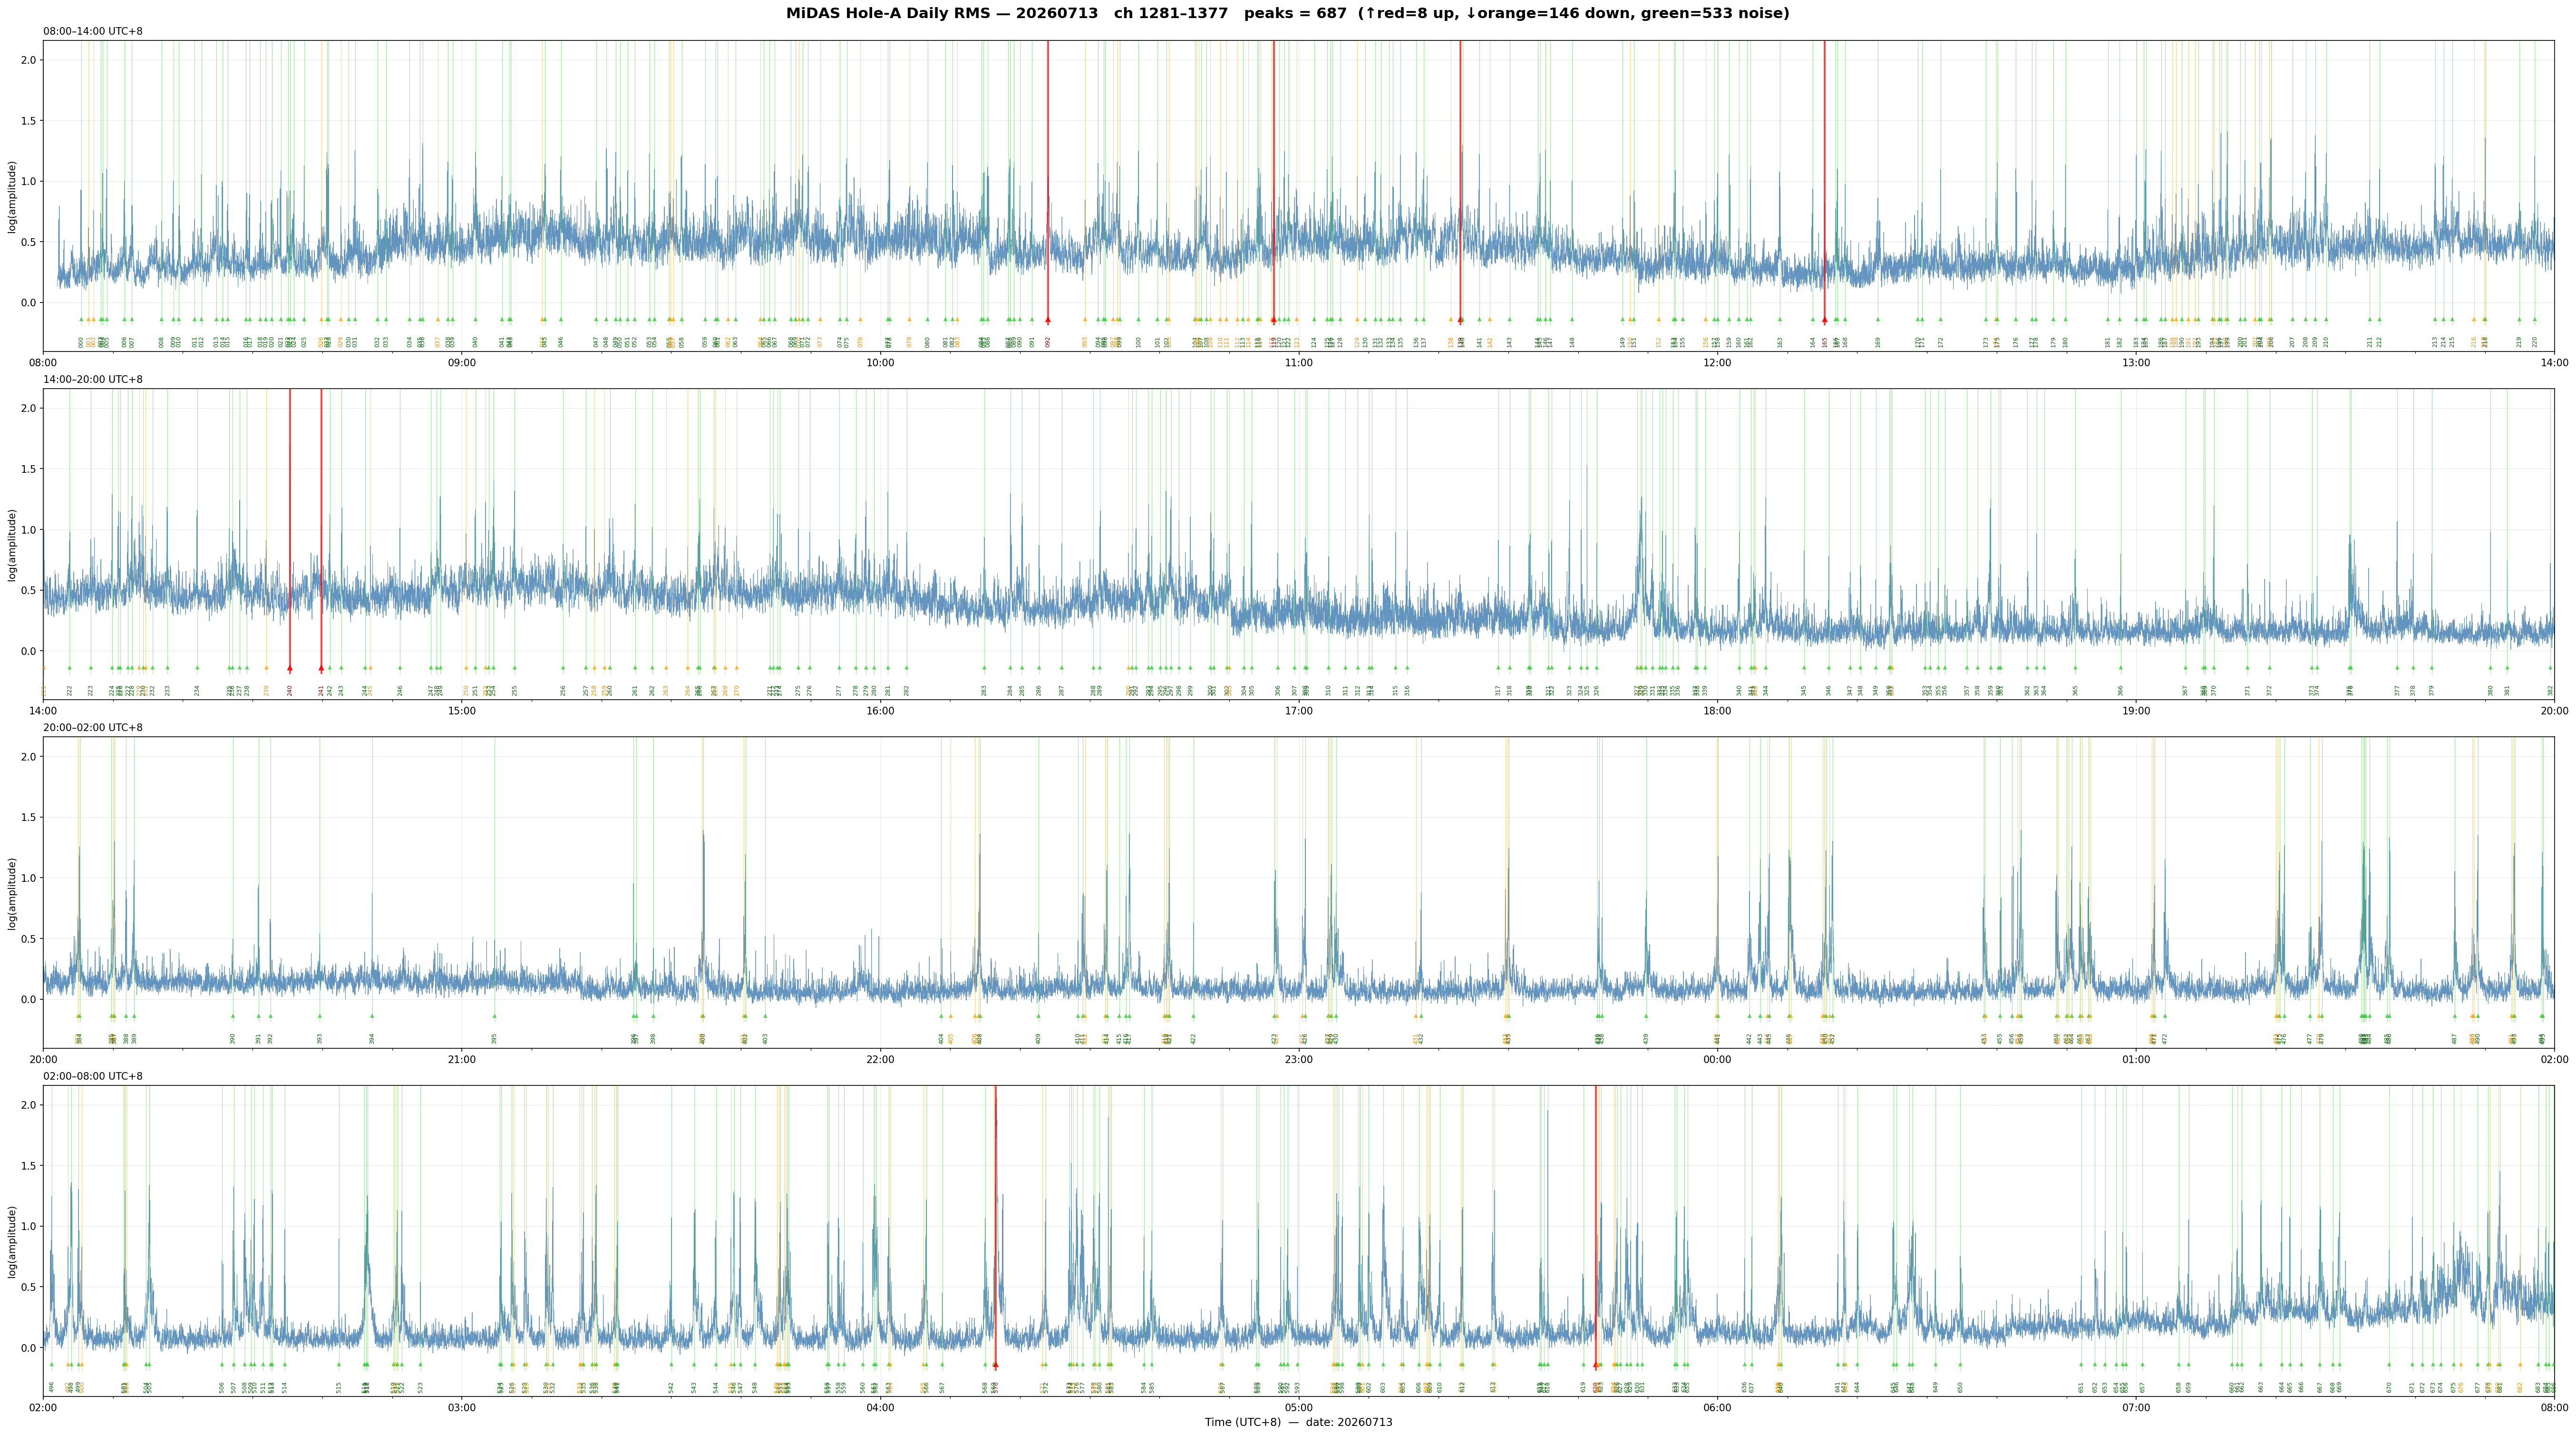
Task: Click the 06:00 time tick label
Action: click(1717, 1407)
